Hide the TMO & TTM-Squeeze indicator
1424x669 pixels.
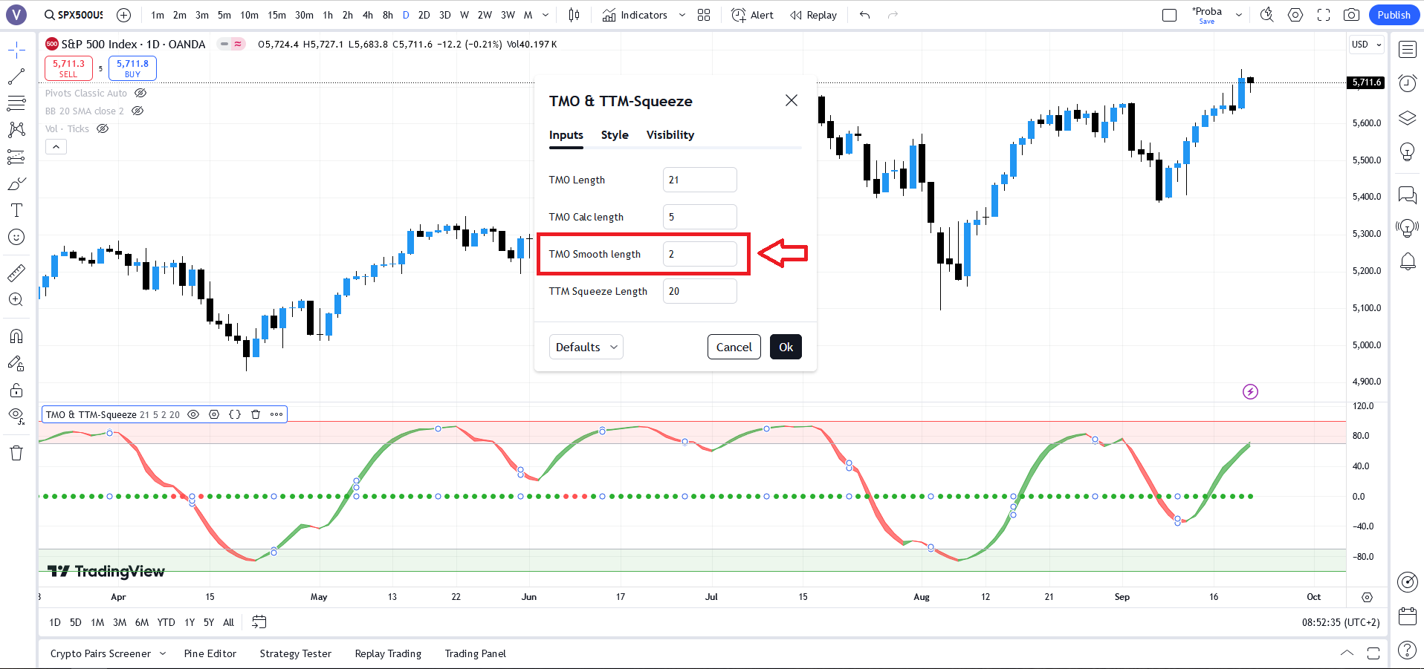[193, 414]
